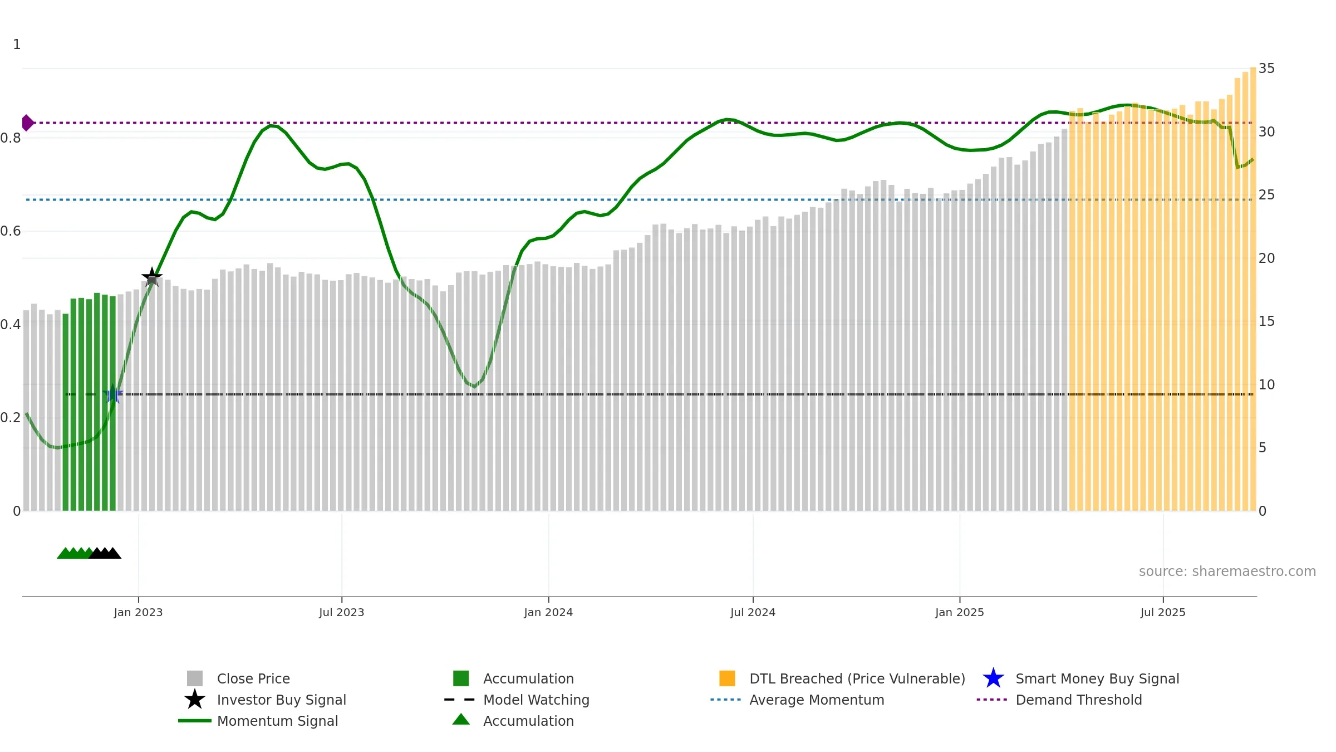Click the blue Smart Money Buy star on chart
Image resolution: width=1336 pixels, height=752 pixels.
pos(113,394)
